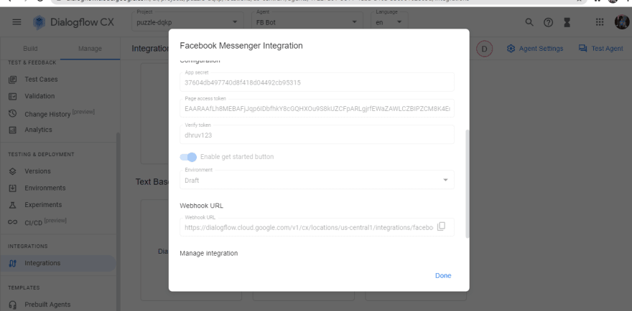Open the Language en dropdown
Image resolution: width=632 pixels, height=311 pixels.
click(389, 21)
